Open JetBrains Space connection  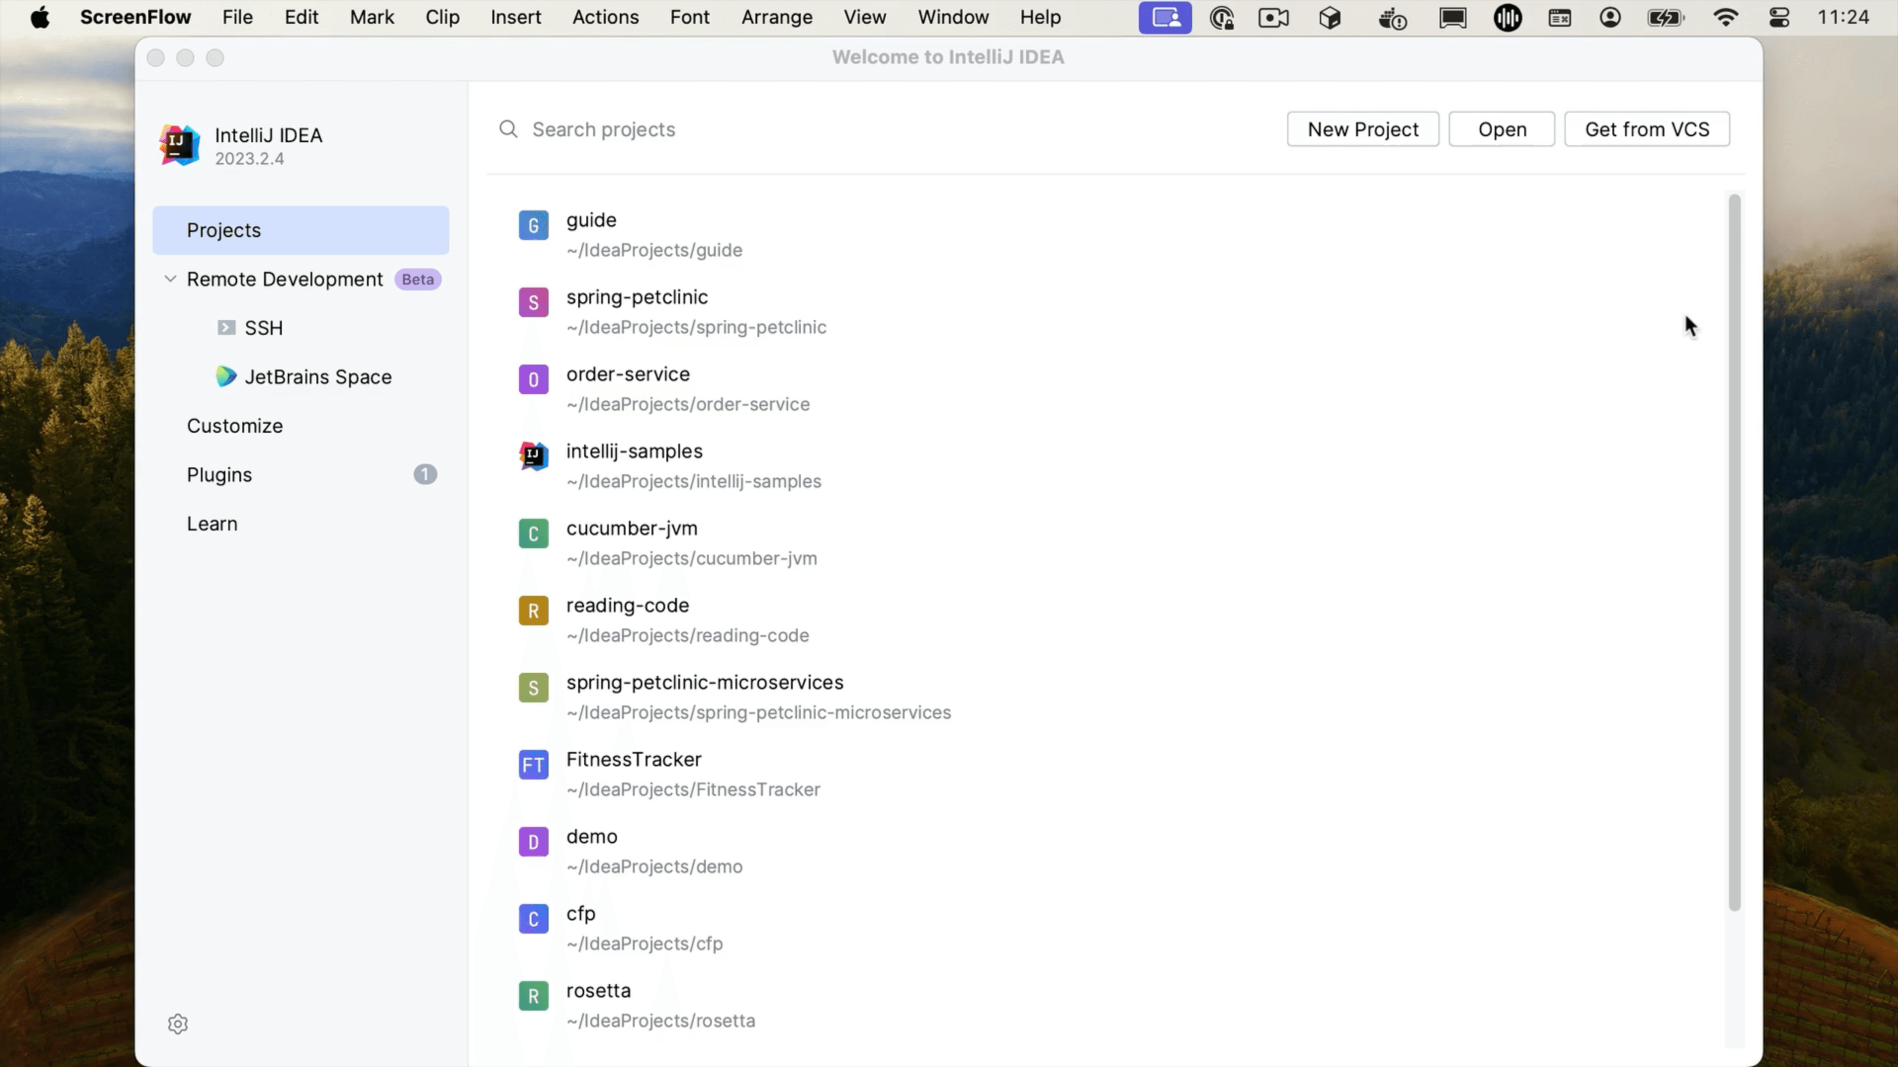point(318,376)
